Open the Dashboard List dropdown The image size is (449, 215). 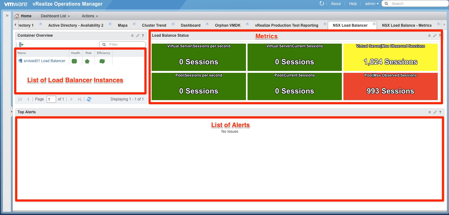55,16
